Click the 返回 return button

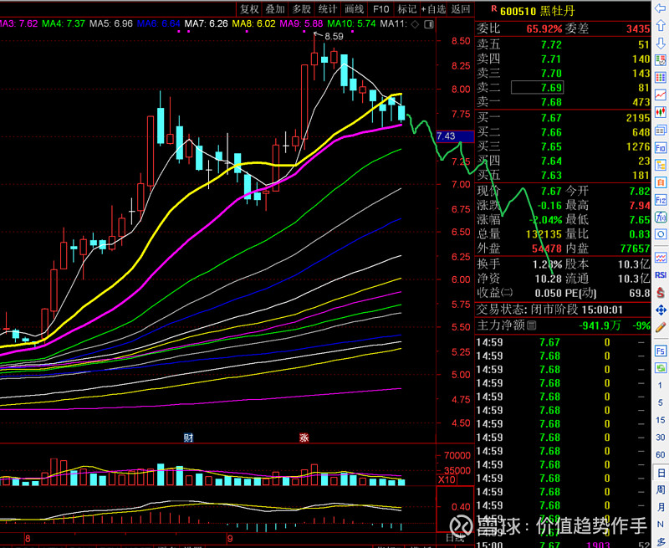[461, 9]
